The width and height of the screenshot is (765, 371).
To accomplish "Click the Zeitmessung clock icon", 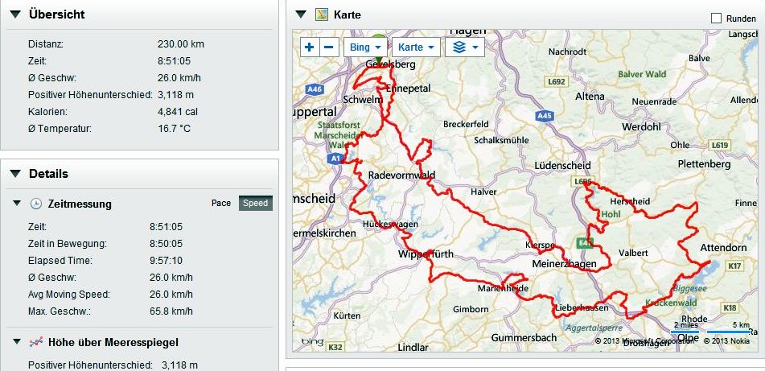I will point(35,204).
